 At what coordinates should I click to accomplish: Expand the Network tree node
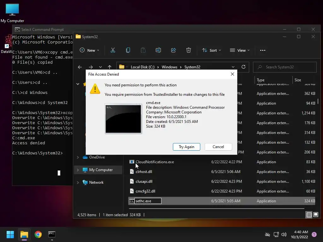pyautogui.click(x=78, y=182)
